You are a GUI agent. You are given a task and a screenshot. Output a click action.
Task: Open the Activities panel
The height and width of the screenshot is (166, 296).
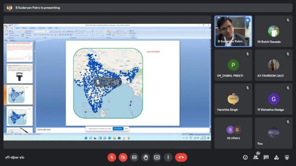[276, 157]
